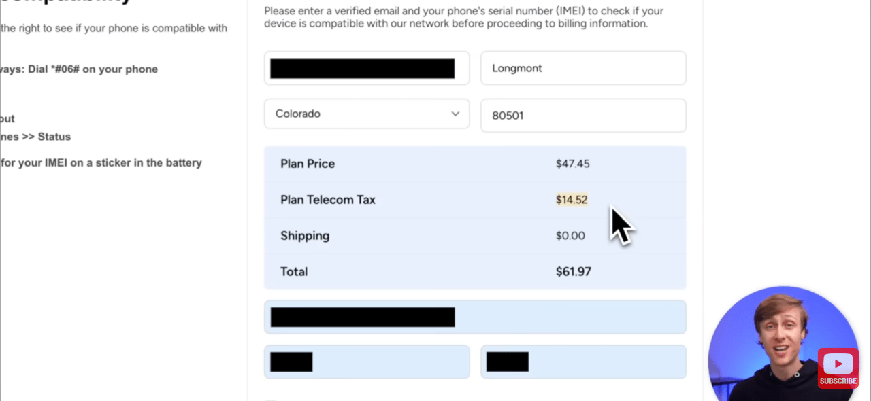
Task: Click the redacted field left of Longmont
Action: pos(367,68)
